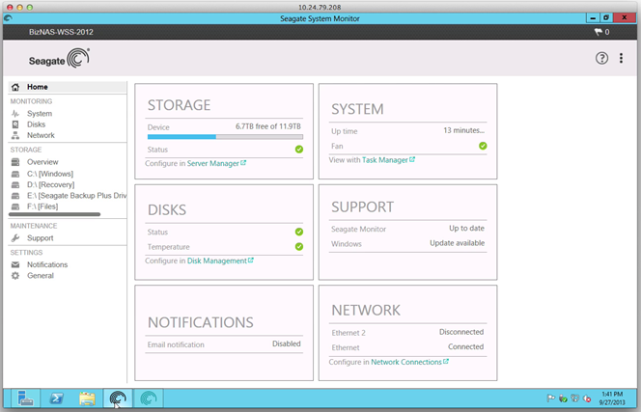This screenshot has height=412, width=641.
Task: Click the Fan green checkmark
Action: (x=483, y=146)
